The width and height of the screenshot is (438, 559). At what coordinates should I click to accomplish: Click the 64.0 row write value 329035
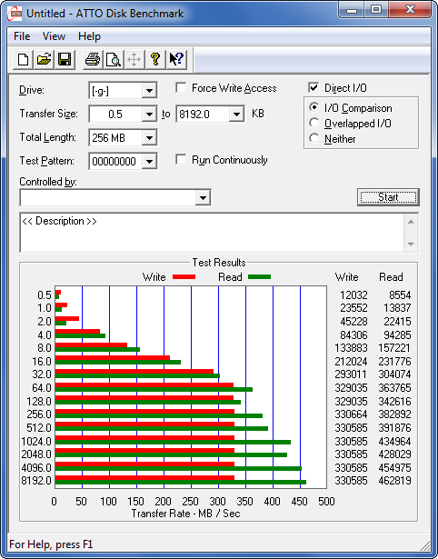(x=351, y=388)
